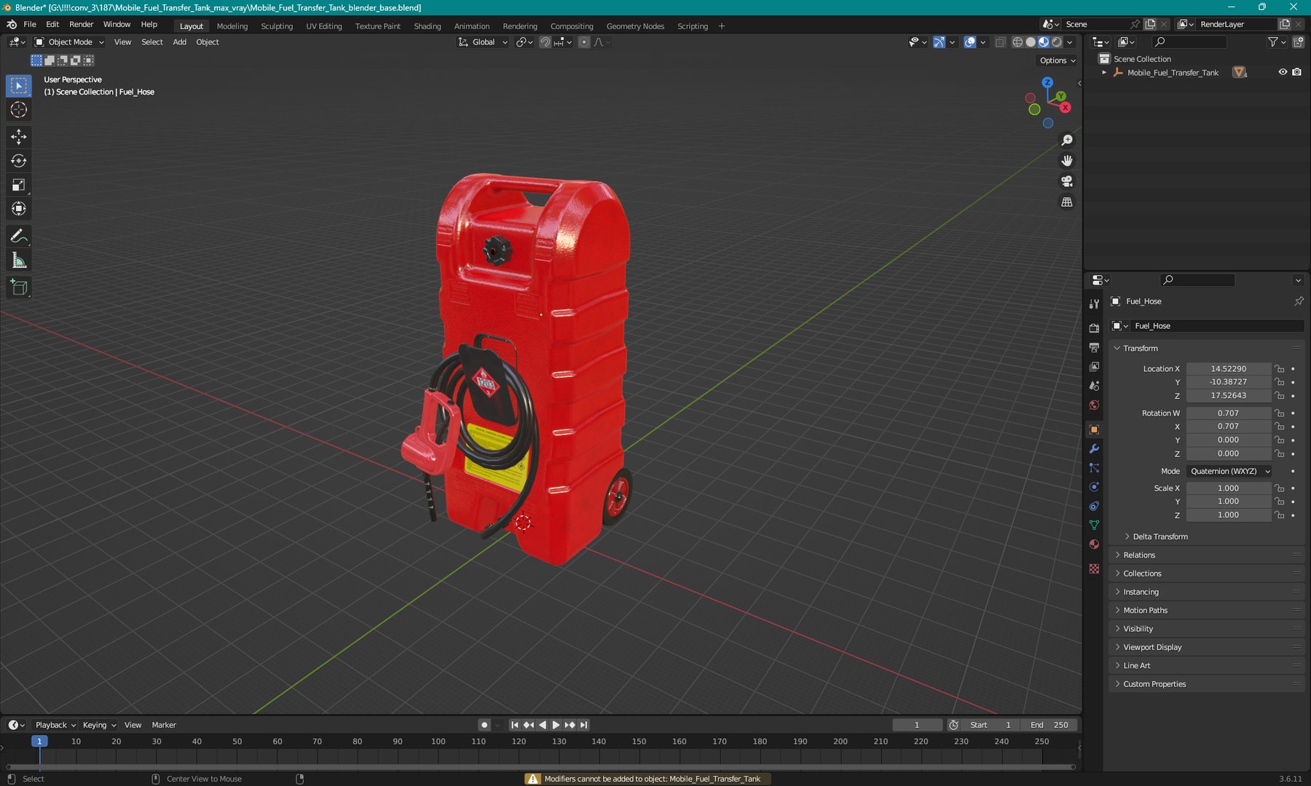Open the Global transform orientation dropdown

[x=483, y=42]
